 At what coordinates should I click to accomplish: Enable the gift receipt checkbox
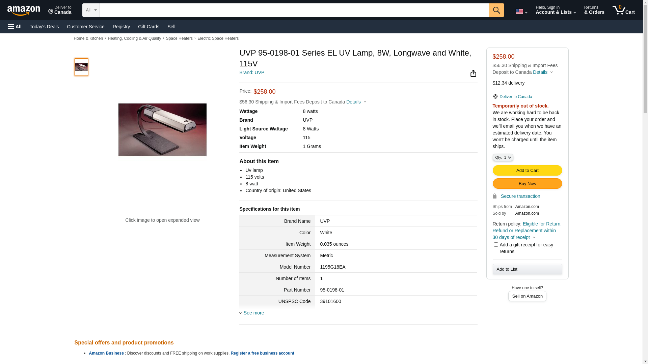tap(496, 245)
